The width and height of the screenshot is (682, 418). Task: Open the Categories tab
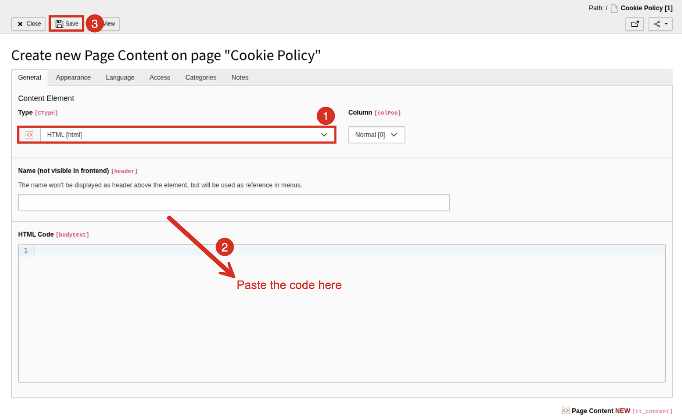pyautogui.click(x=201, y=78)
